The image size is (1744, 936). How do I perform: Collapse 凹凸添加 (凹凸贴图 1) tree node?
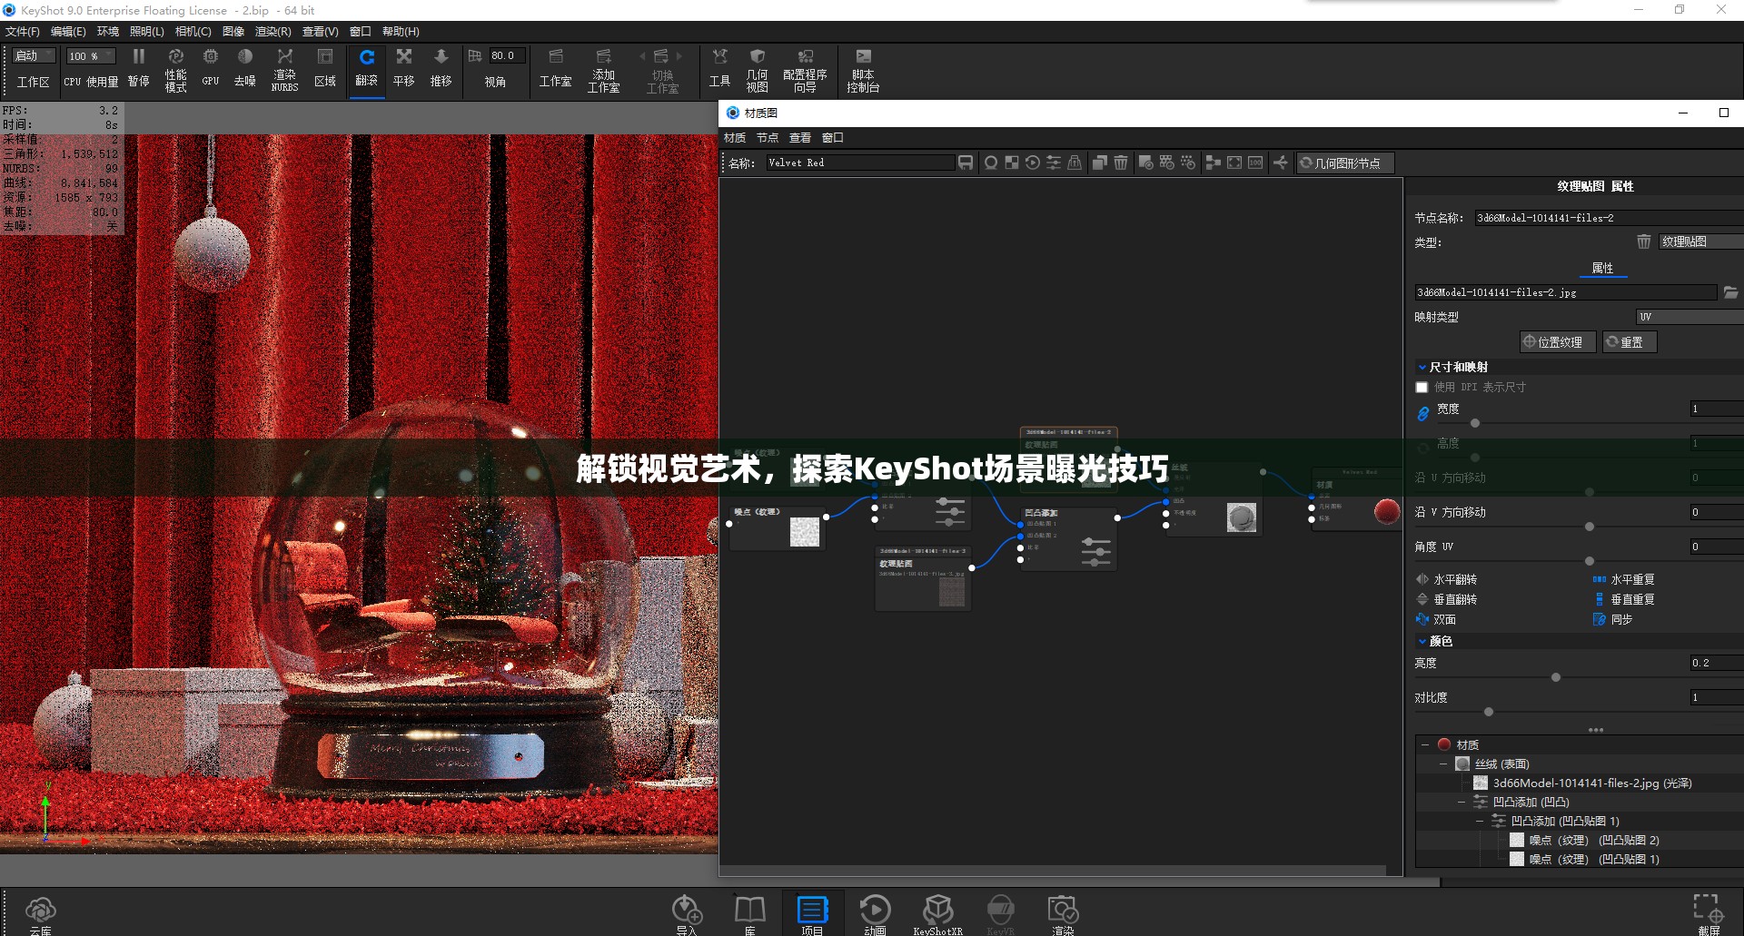click(x=1480, y=822)
